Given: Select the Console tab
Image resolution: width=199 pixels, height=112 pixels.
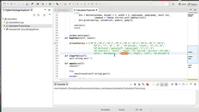Looking at the screenshot, I should pos(61,84).
